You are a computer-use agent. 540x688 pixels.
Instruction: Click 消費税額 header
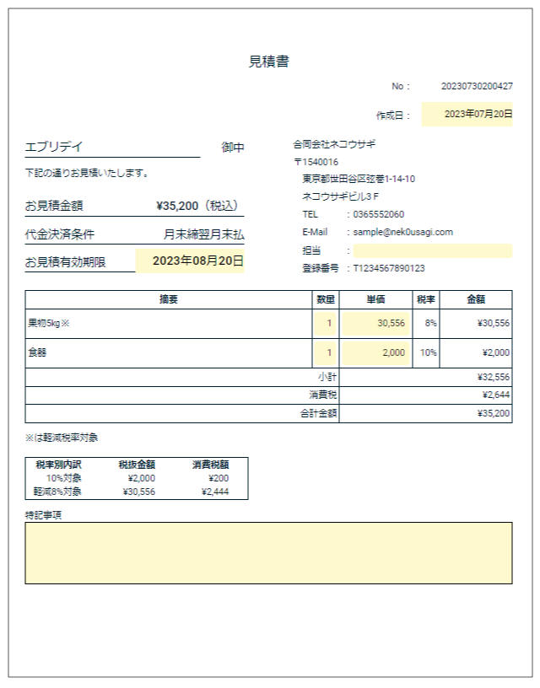coord(210,465)
